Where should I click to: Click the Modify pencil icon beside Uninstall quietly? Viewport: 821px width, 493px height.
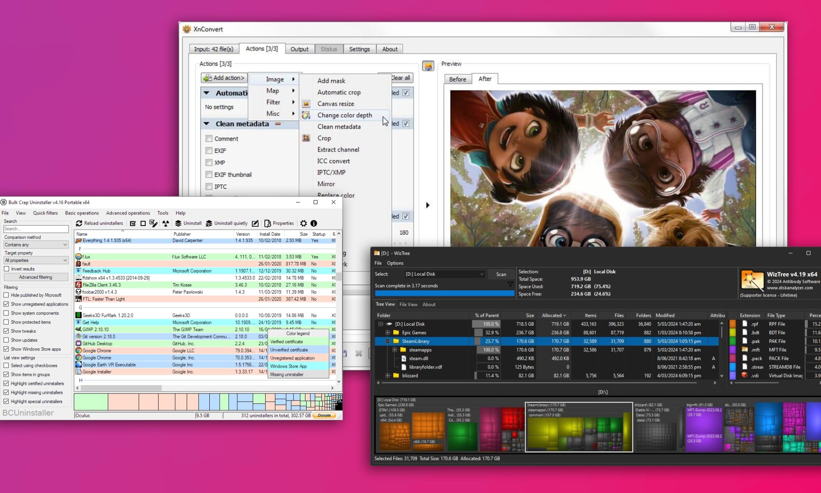click(x=255, y=223)
